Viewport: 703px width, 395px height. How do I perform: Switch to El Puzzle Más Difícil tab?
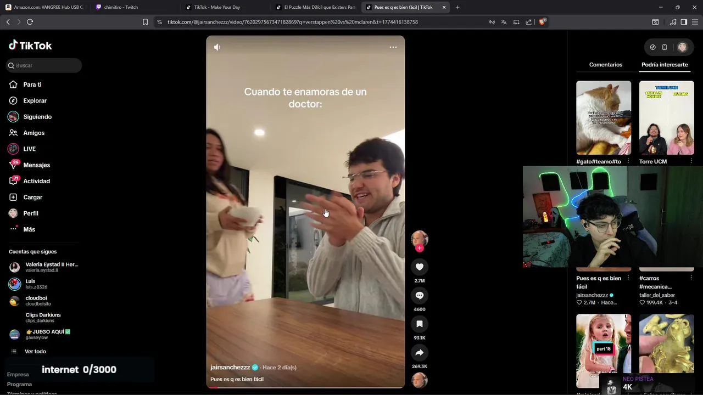click(316, 7)
